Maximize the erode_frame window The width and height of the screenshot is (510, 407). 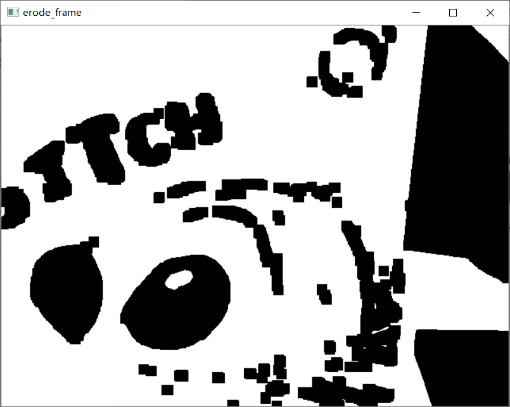tap(453, 13)
